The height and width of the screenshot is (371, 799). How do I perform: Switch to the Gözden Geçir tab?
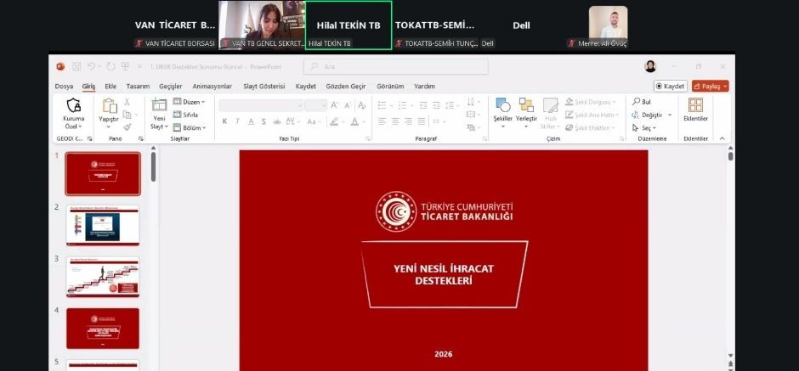pos(346,87)
